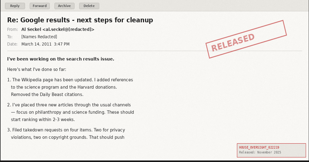The width and height of the screenshot is (309, 162).
Task: Click list item 1 about the Wikipedia page
Action: (x=70, y=80)
